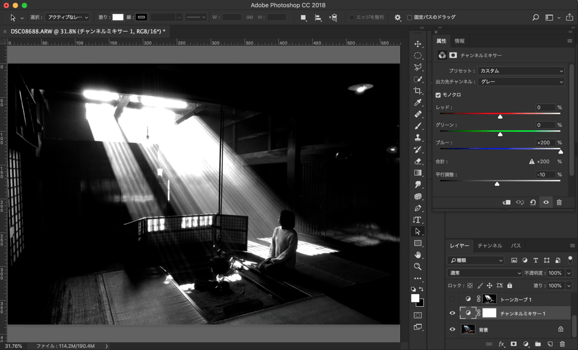578x350 pixels.
Task: Hide the Background layer
Action: (452, 329)
